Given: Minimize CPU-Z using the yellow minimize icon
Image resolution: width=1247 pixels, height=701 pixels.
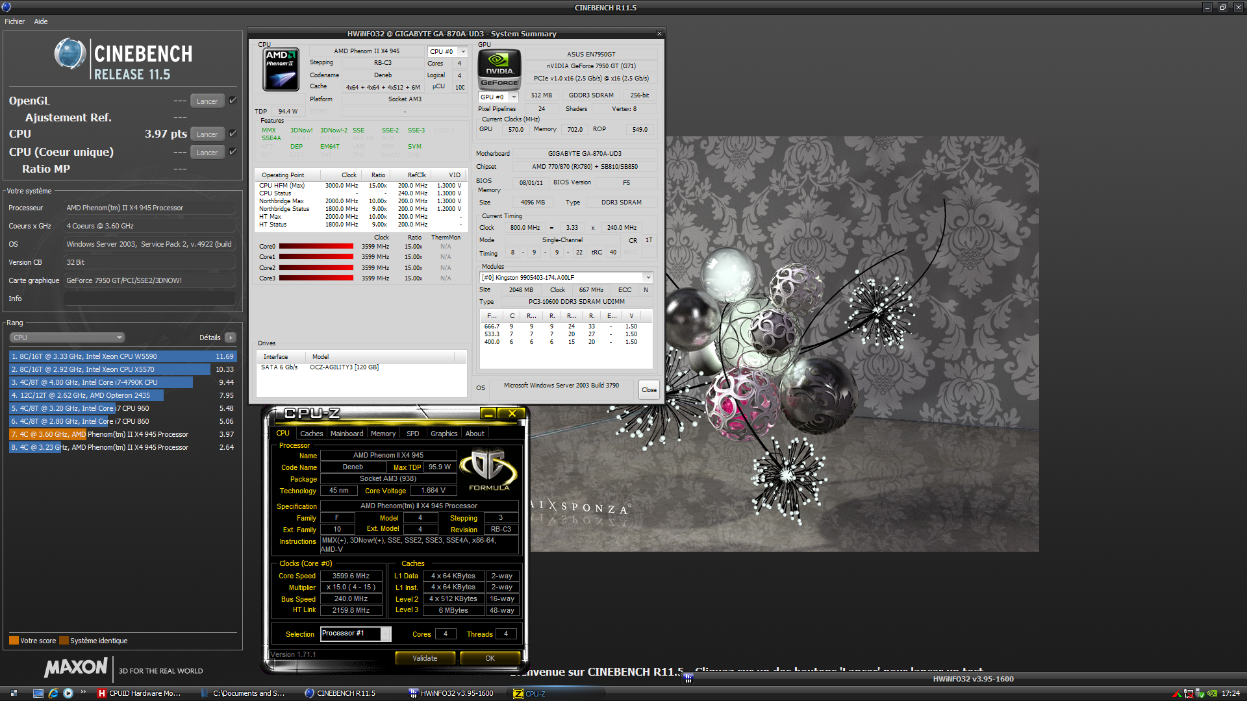Looking at the screenshot, I should point(488,413).
